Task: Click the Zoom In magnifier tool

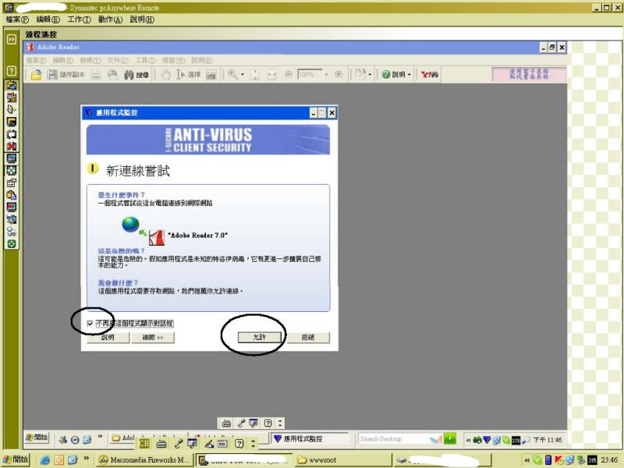Action: 232,74
